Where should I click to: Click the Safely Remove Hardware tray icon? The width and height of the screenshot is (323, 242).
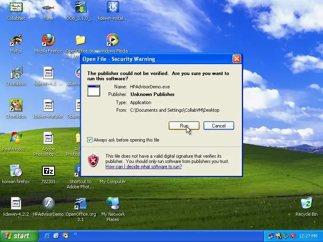click(x=285, y=236)
